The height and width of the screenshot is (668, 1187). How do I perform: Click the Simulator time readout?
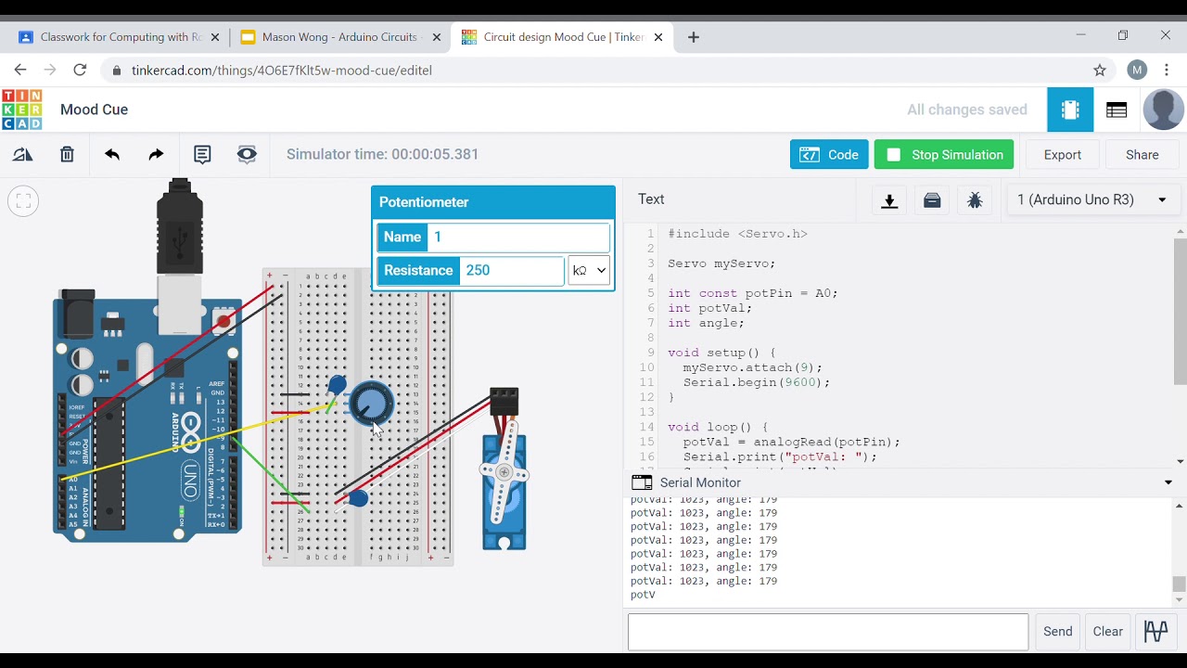(x=382, y=154)
